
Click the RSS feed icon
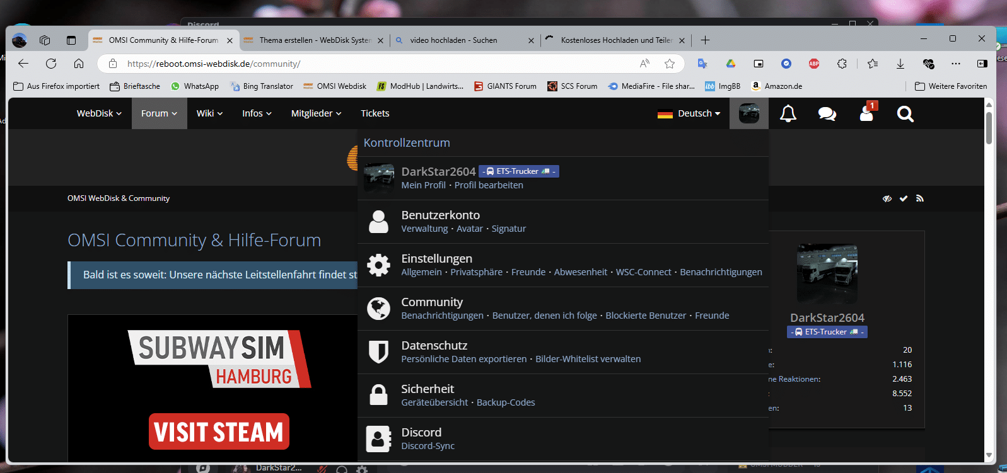pyautogui.click(x=920, y=198)
